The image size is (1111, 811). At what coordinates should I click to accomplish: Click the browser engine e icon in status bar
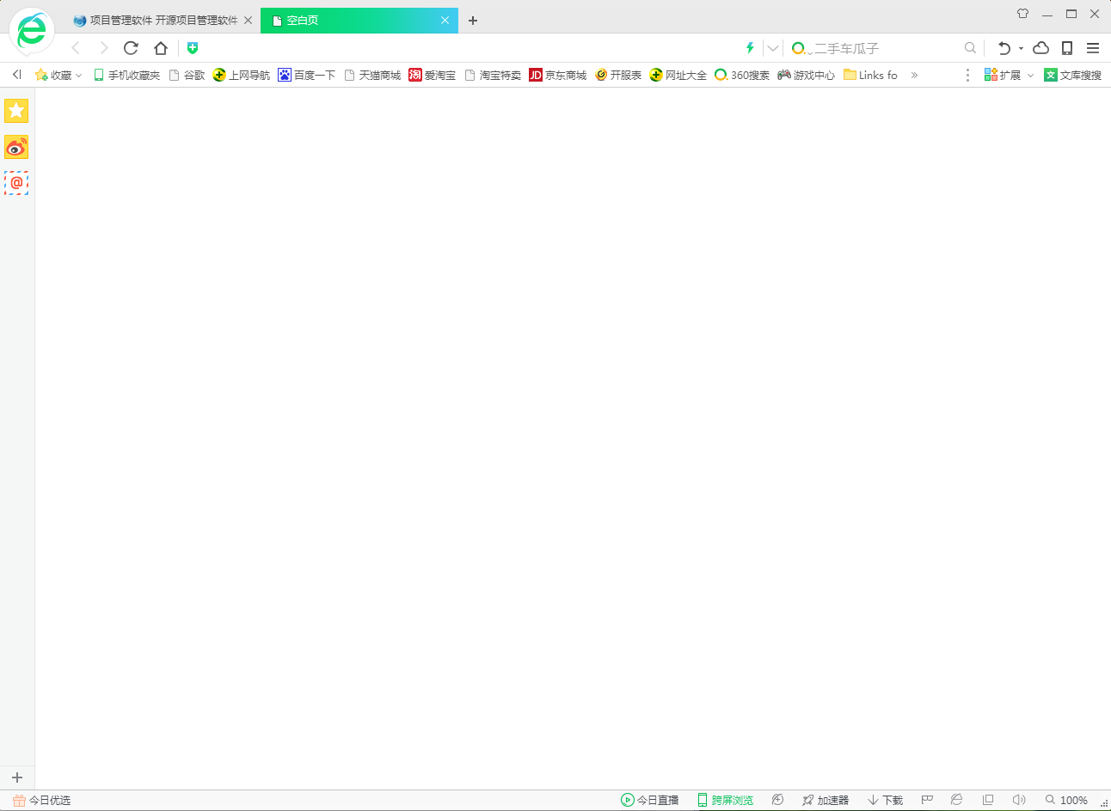pos(956,800)
